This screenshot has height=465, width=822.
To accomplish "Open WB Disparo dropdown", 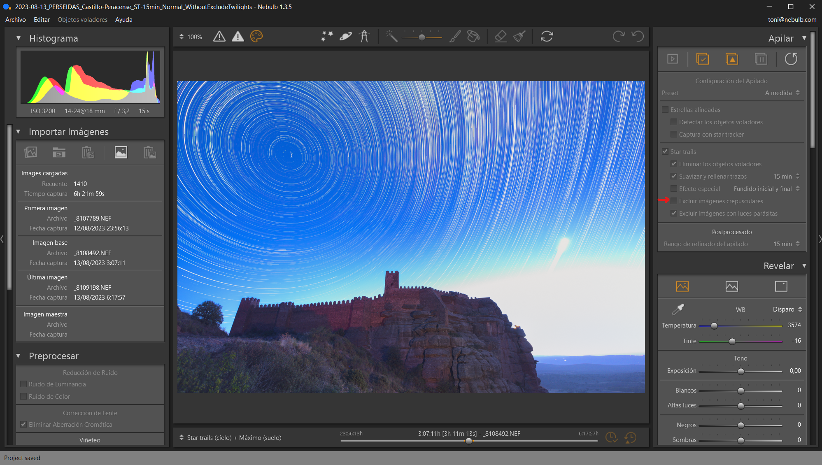I will point(787,309).
